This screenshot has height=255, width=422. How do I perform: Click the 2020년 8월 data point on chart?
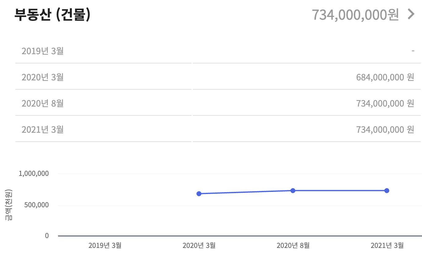pyautogui.click(x=293, y=191)
